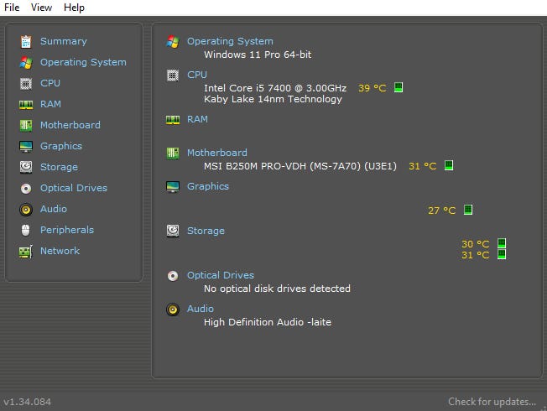
Task: Click the Motherboard icon in sidebar
Action: 26,126
